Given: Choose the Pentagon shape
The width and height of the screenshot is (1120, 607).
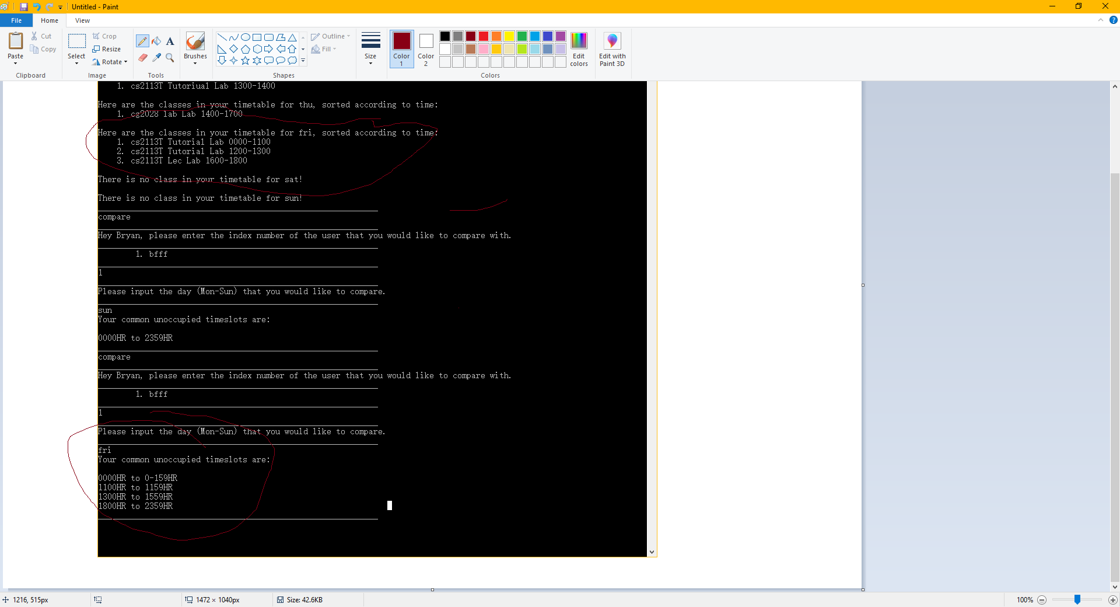Looking at the screenshot, I should click(x=245, y=48).
